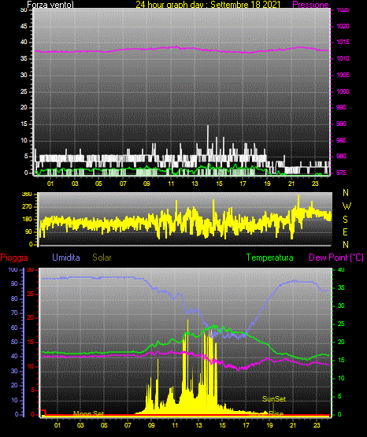367x437 pixels.
Task: Click the Solar legend label
Action: coord(102,257)
